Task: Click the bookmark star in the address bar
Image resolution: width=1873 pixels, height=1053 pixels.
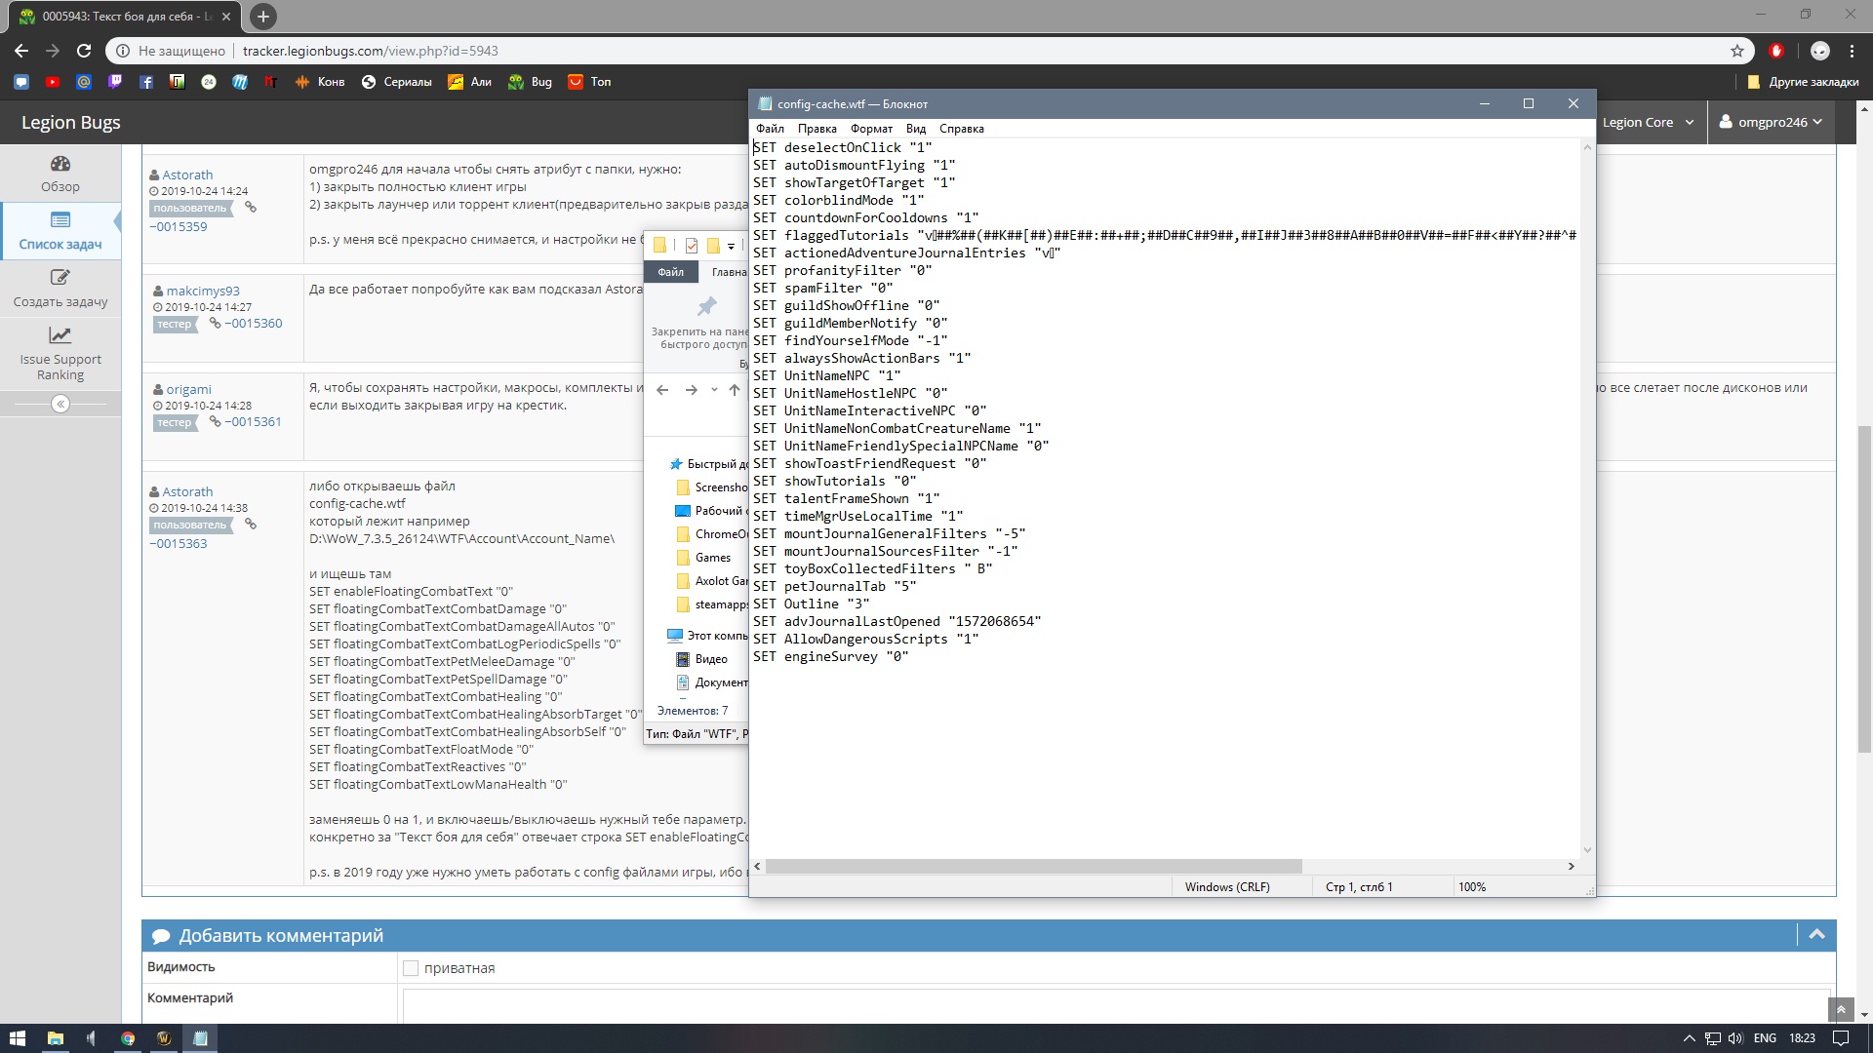Action: [1737, 51]
